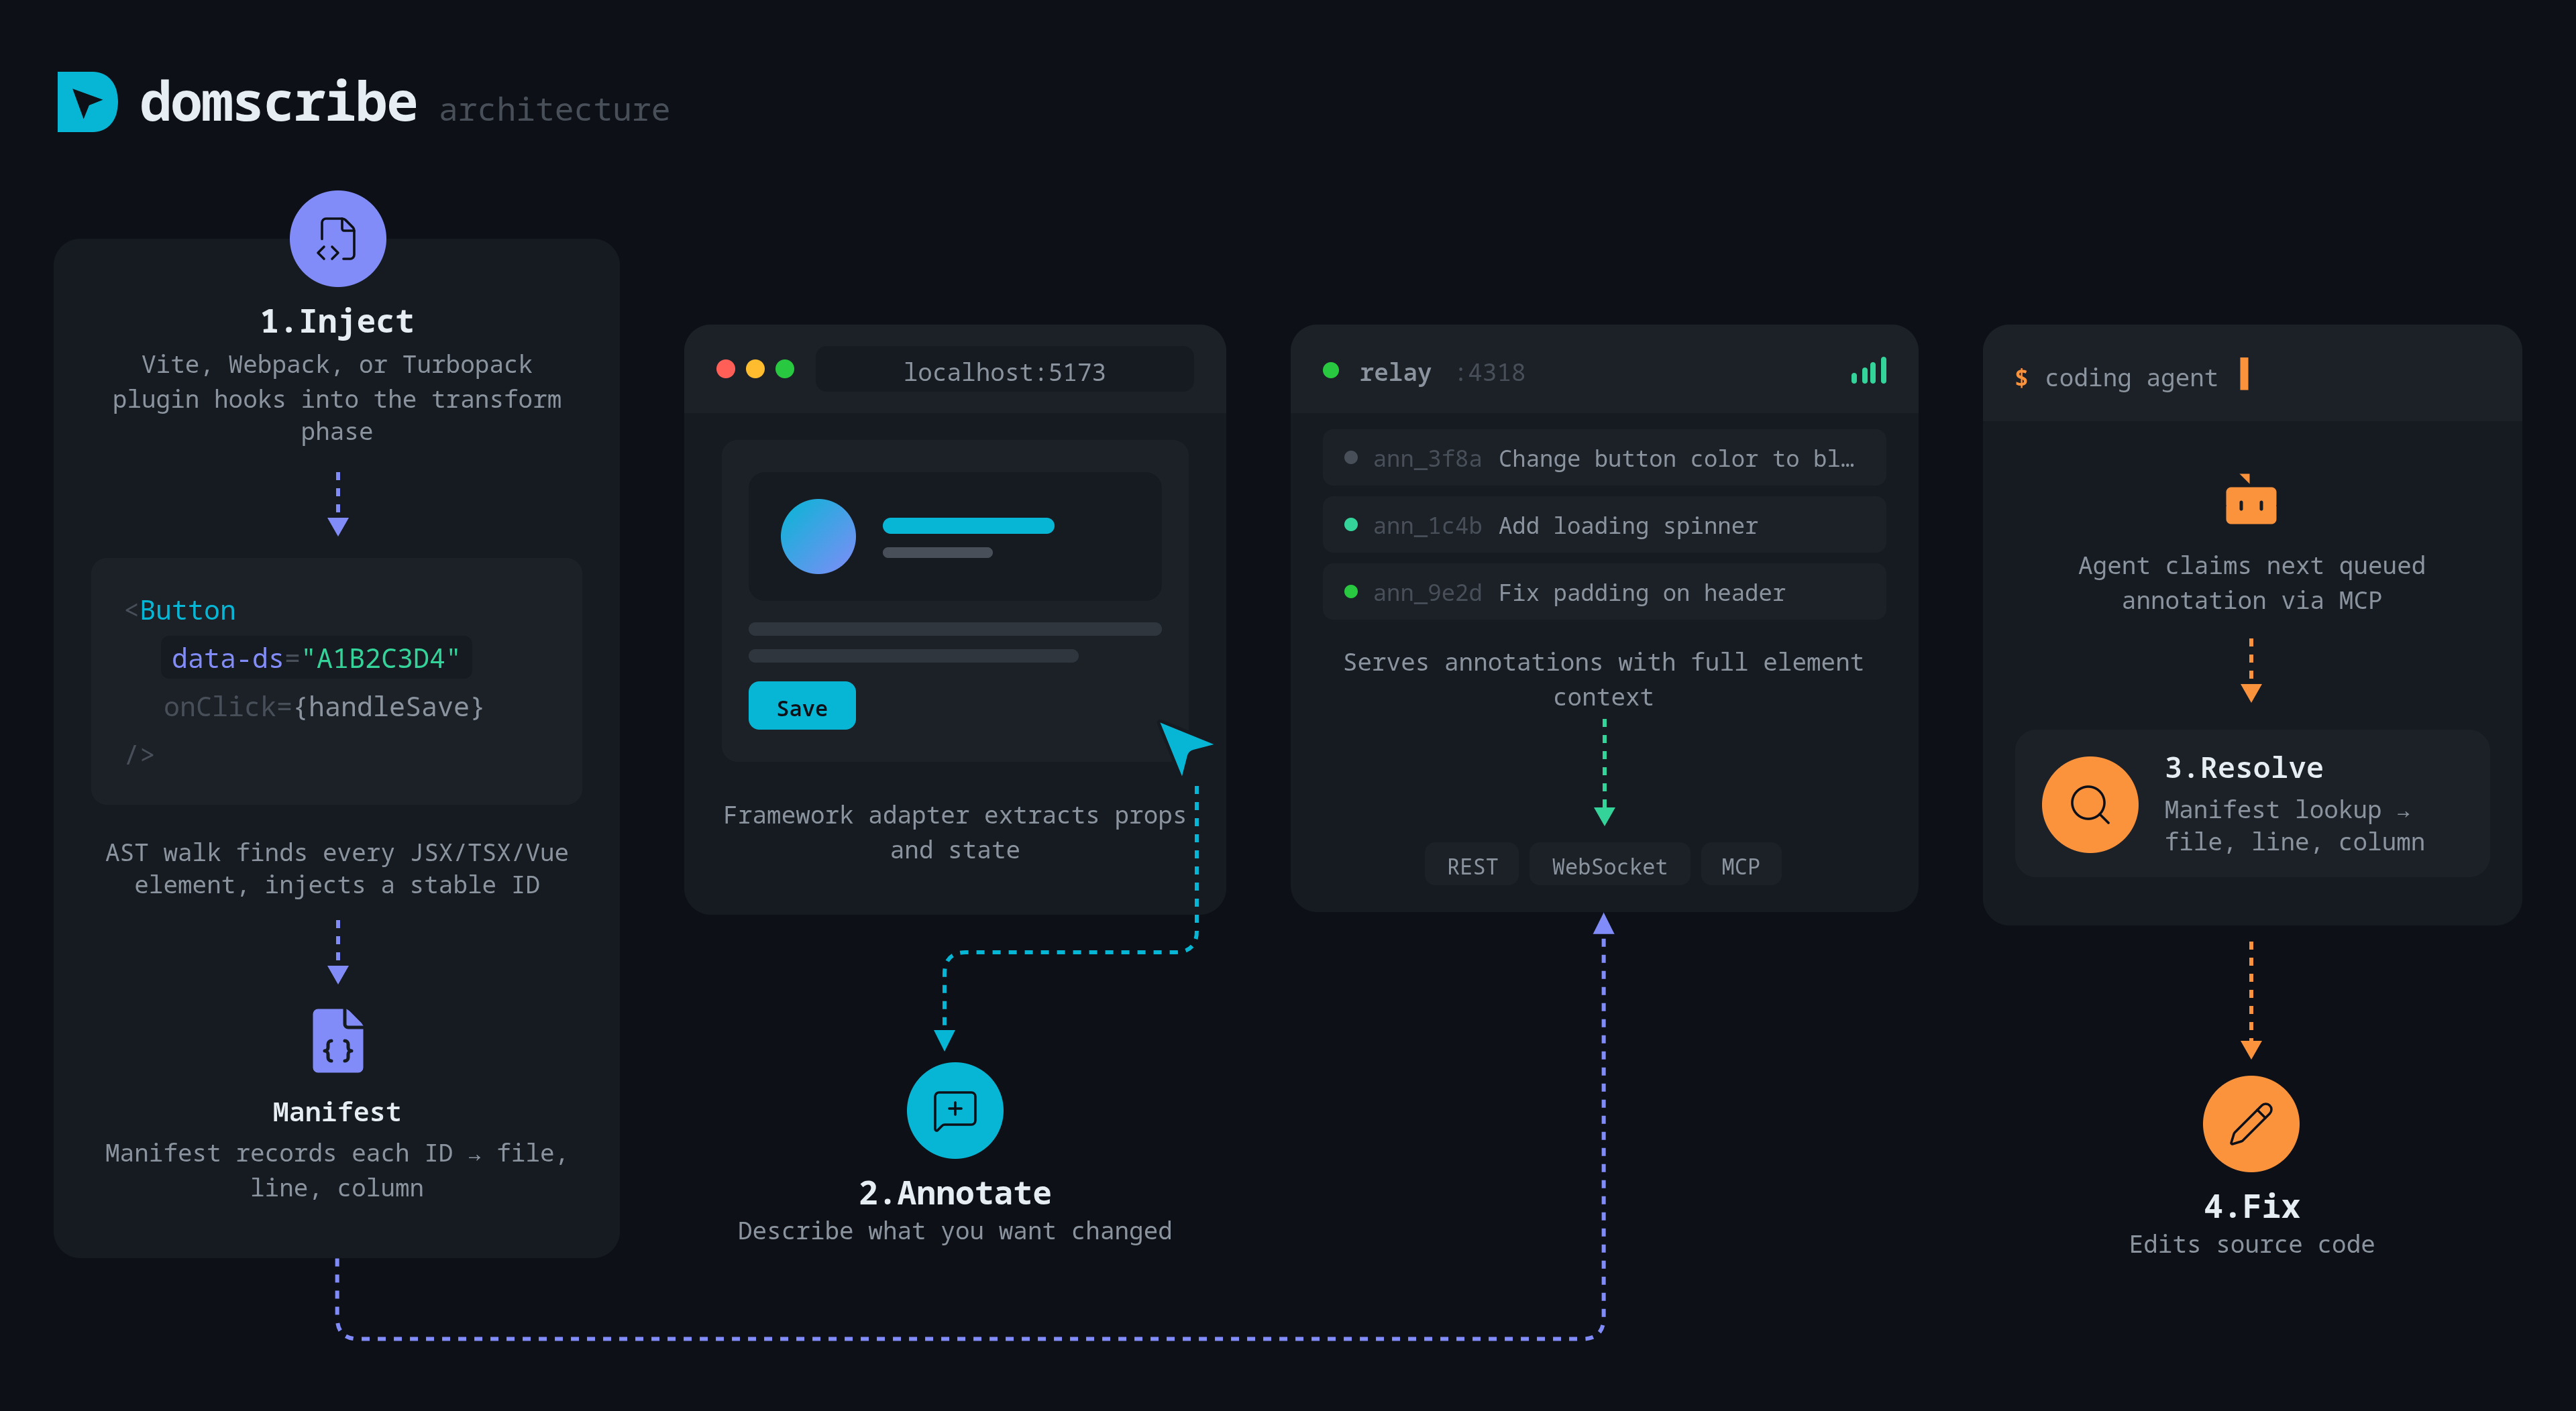The width and height of the screenshot is (2576, 1411).
Task: Click the domscribe cursor logo icon
Action: [x=88, y=101]
